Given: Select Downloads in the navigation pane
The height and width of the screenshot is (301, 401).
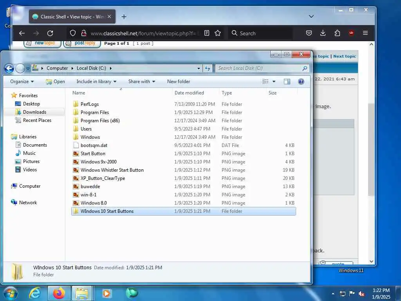Looking at the screenshot, I should [34, 112].
